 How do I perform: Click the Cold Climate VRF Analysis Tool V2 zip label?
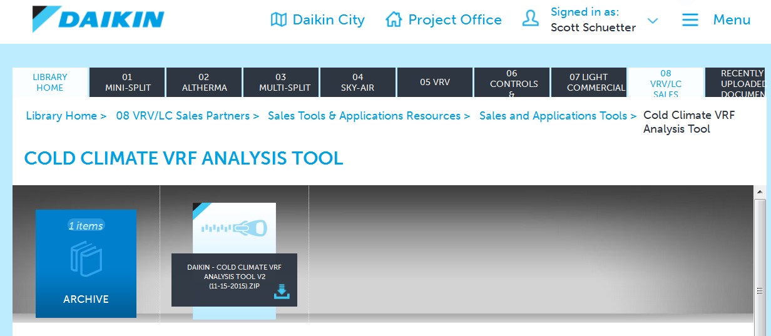[234, 277]
